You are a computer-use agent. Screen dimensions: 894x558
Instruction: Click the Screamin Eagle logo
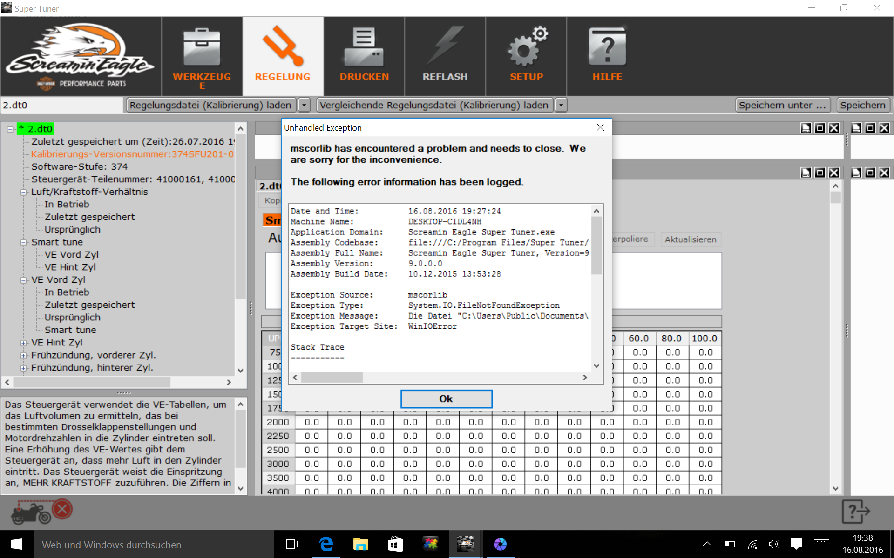[x=80, y=57]
